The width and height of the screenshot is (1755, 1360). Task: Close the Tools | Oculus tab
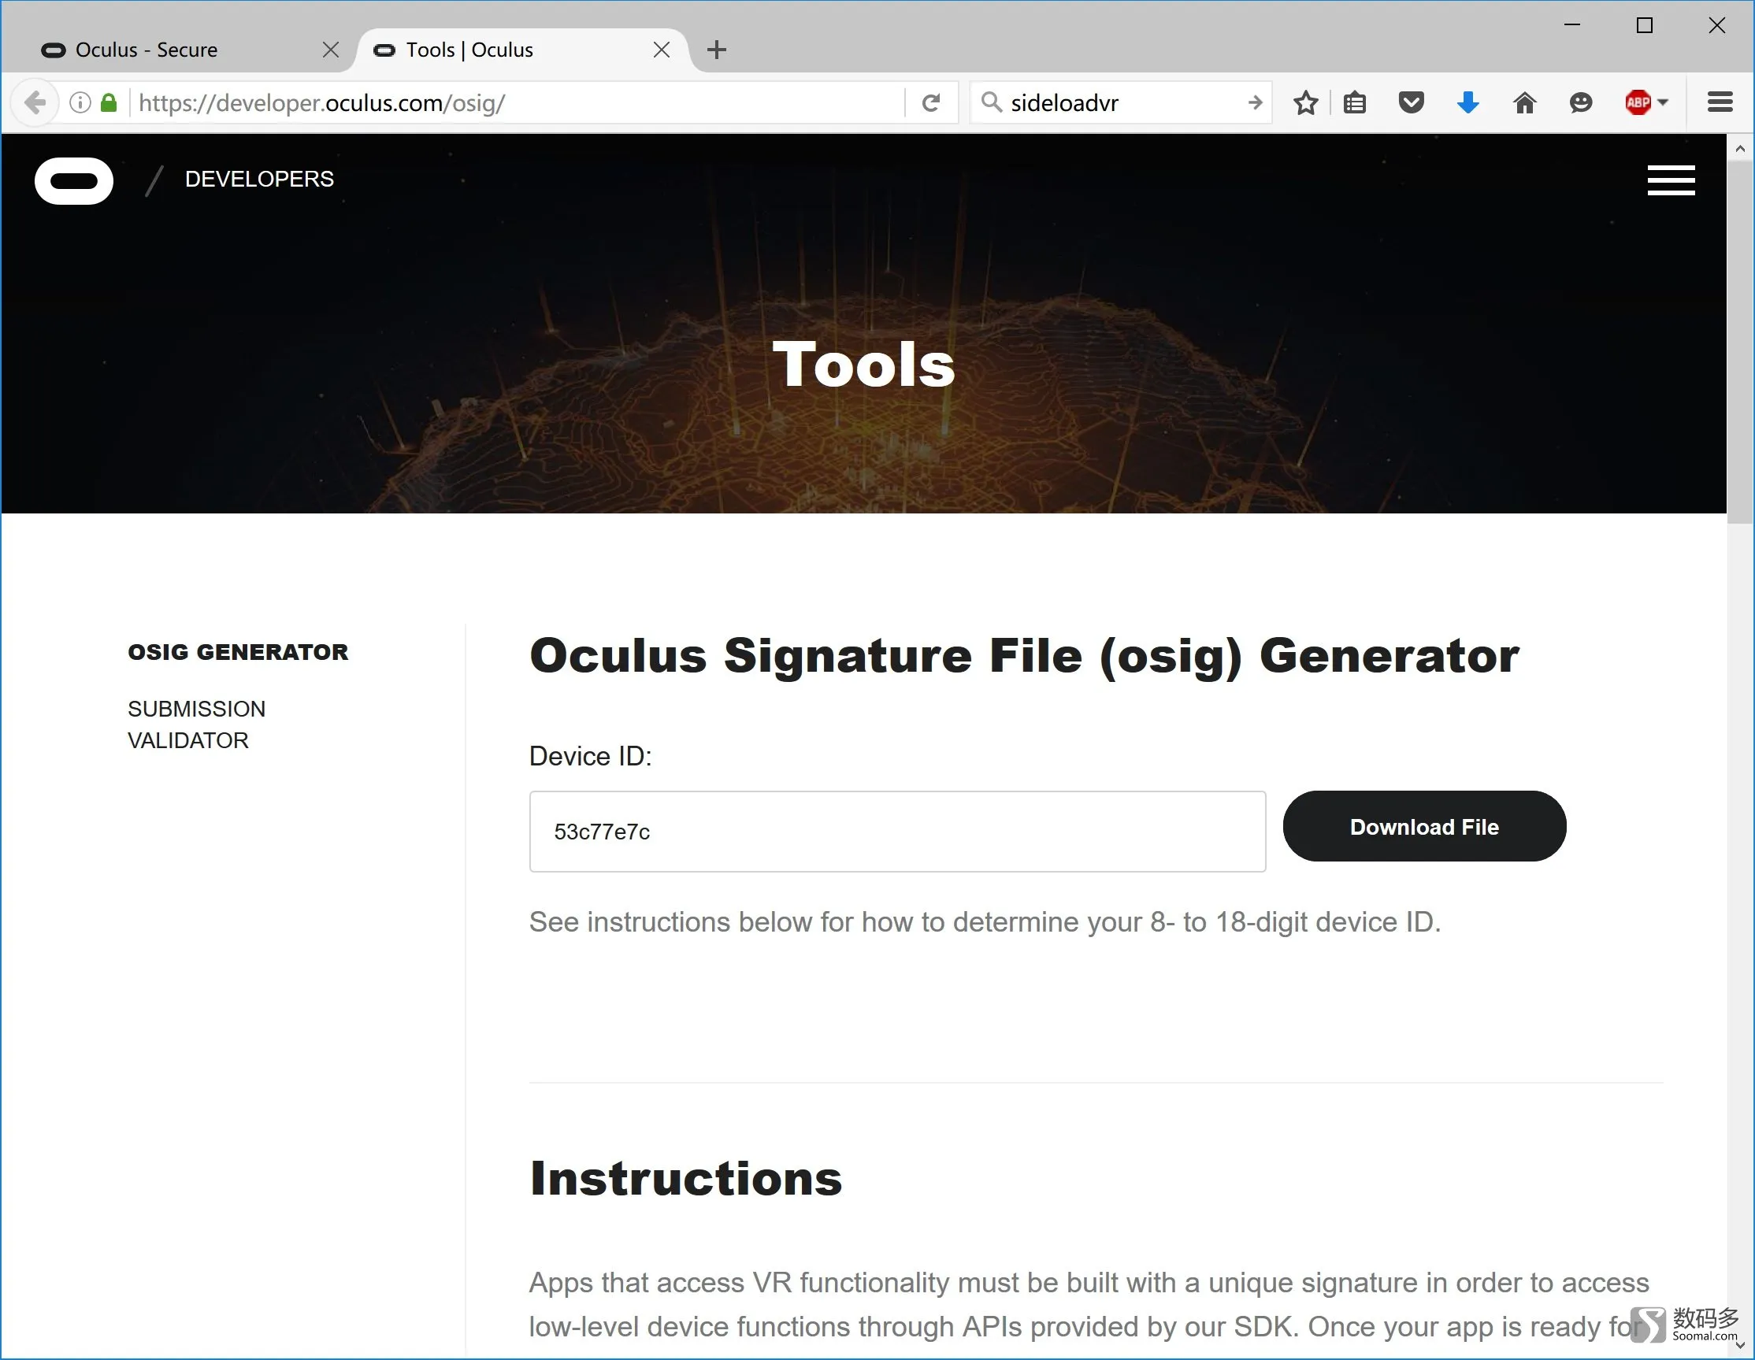pyautogui.click(x=662, y=50)
